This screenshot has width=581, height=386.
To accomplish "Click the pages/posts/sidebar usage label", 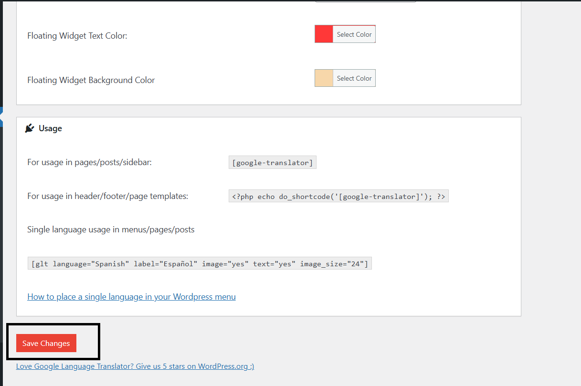I will pos(89,162).
